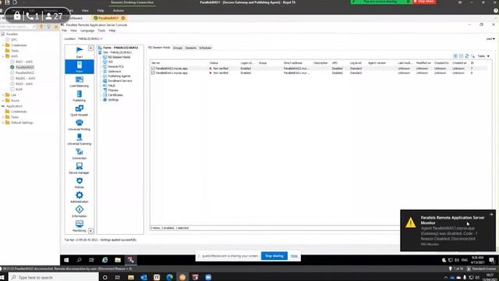Click the add icon above server list
The width and height of the screenshot is (499, 281).
[x=455, y=56]
